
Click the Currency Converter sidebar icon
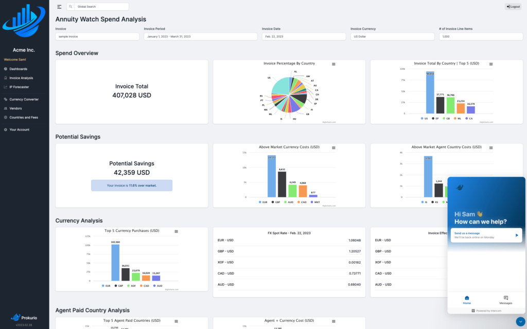(5, 99)
